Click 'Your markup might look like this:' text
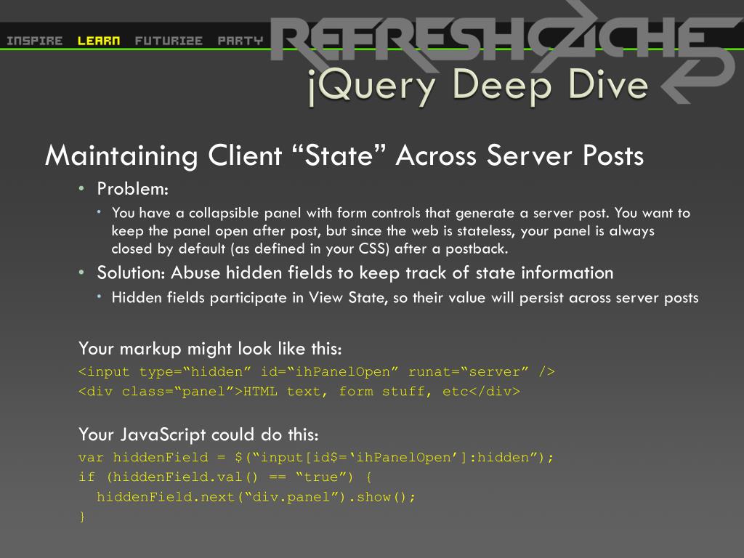Viewport: 744px width, 558px height. tap(210, 349)
